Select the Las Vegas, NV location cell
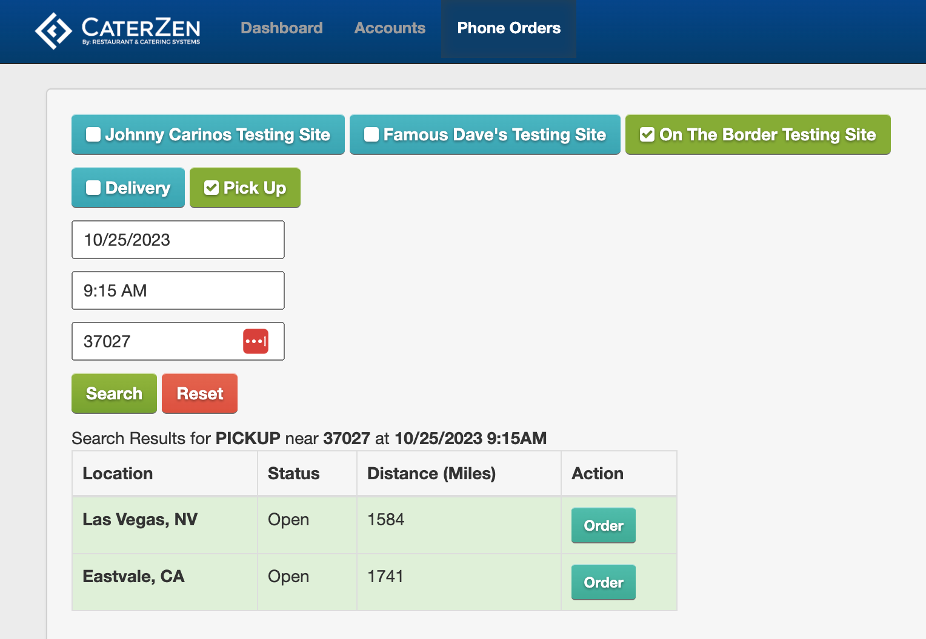The width and height of the screenshot is (926, 639). click(165, 525)
